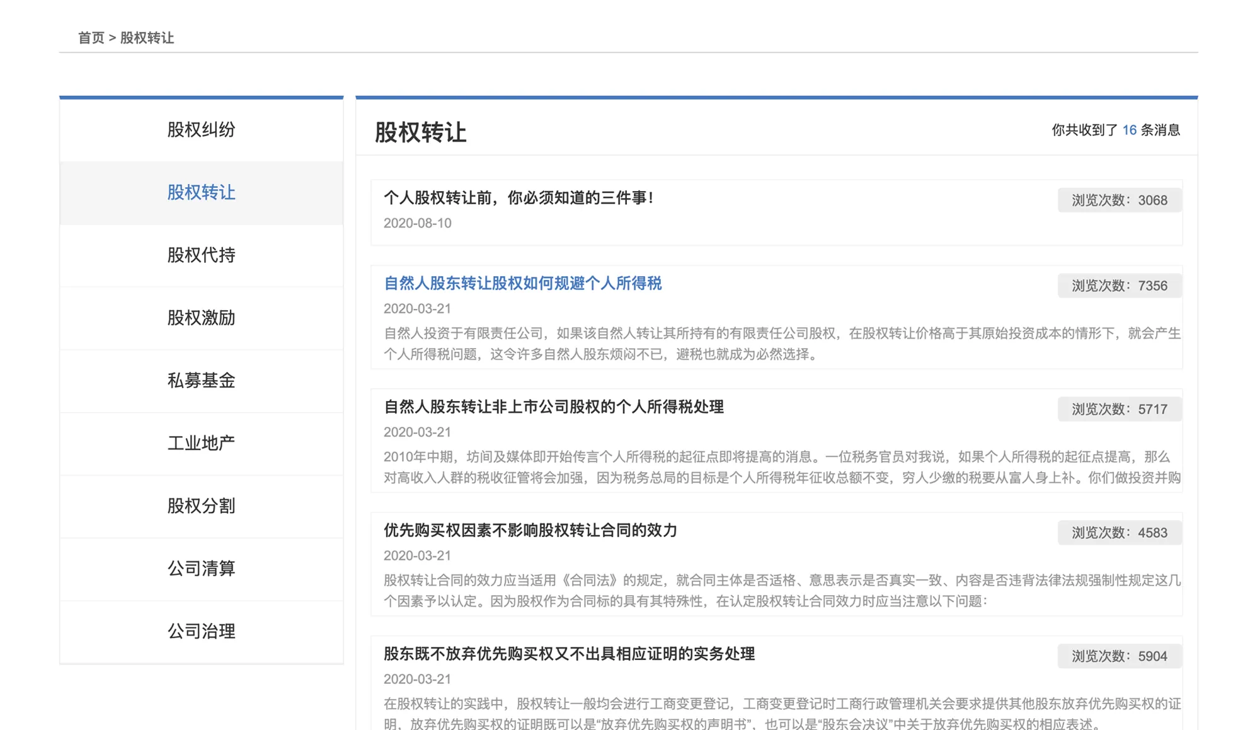Screen dimensions: 1260x730
Task: Click the 16 message count number
Action: tap(1129, 130)
